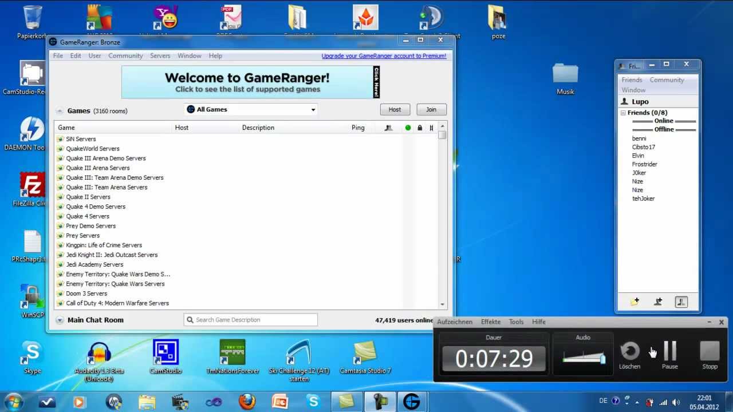Viewport: 733px width, 412px height.
Task: Click the Host button
Action: pyautogui.click(x=395, y=109)
